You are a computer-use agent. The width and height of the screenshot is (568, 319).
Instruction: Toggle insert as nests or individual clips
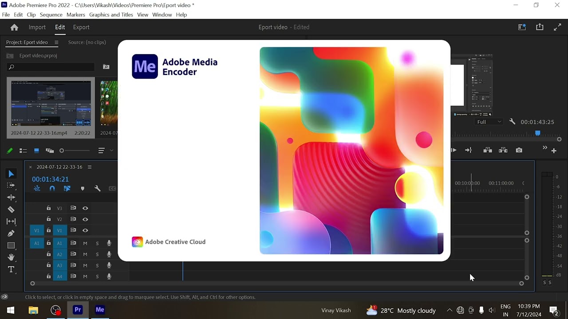[x=37, y=188]
